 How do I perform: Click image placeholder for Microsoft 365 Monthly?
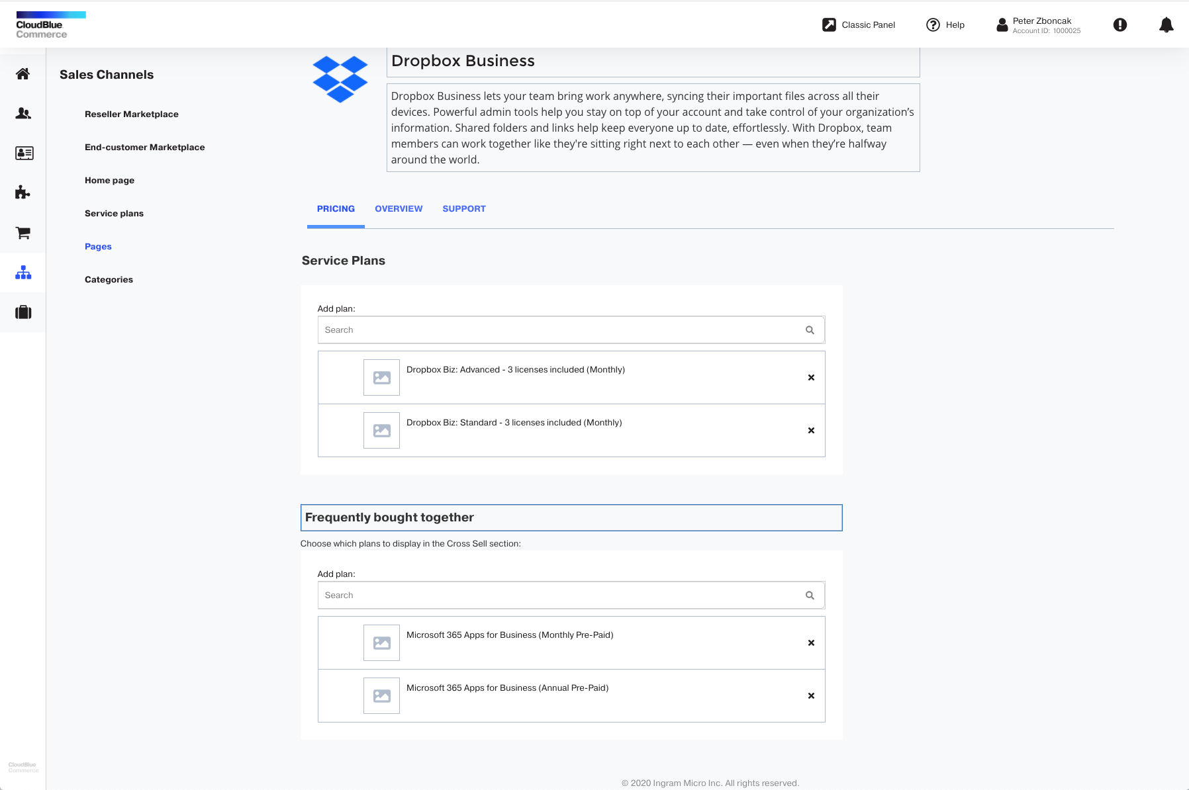pos(381,642)
